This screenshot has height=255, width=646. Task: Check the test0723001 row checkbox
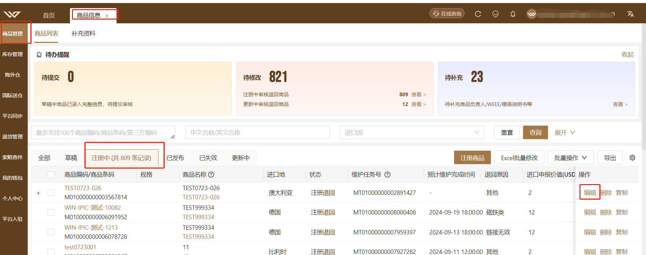pyautogui.click(x=51, y=252)
